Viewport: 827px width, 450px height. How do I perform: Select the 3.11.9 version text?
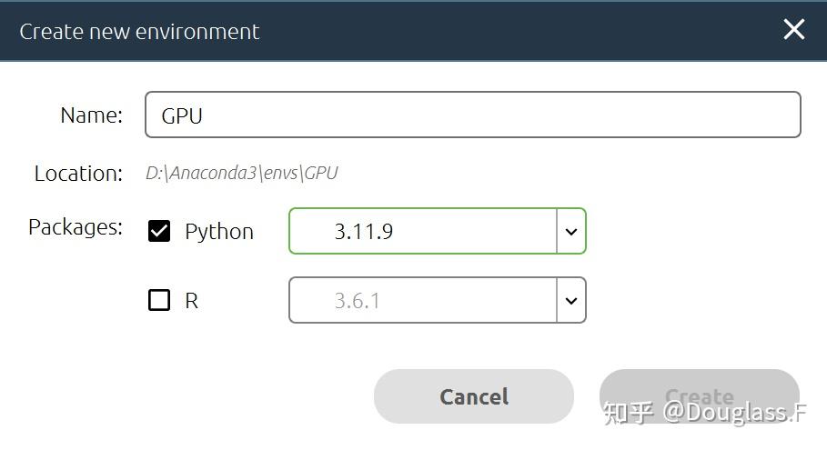pos(364,232)
